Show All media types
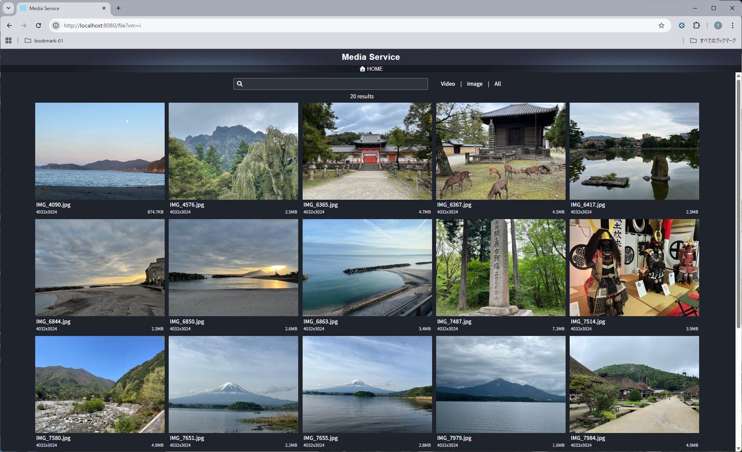742x452 pixels. [498, 84]
